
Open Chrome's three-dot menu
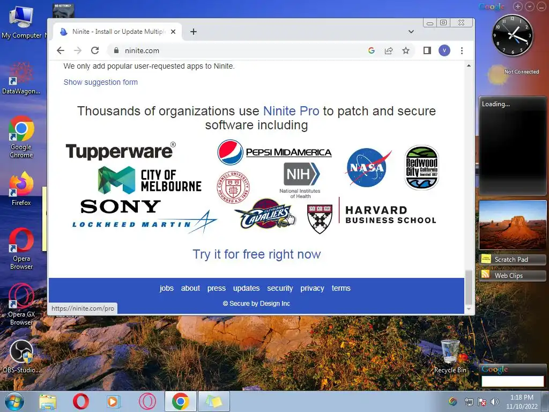tap(462, 50)
